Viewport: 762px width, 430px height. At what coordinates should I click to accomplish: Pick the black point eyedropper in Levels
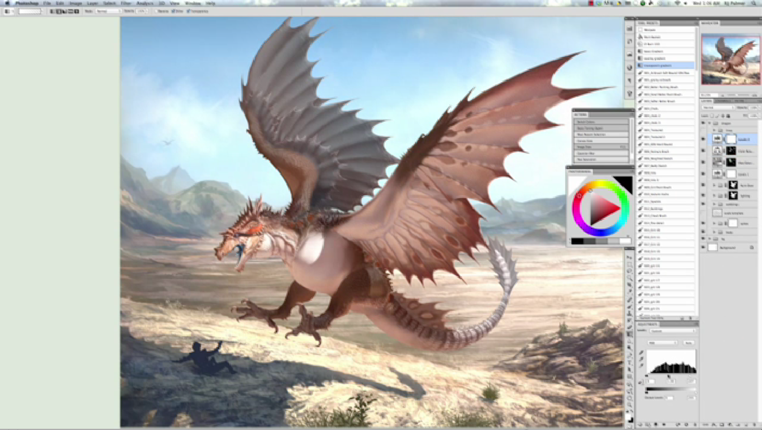click(641, 352)
